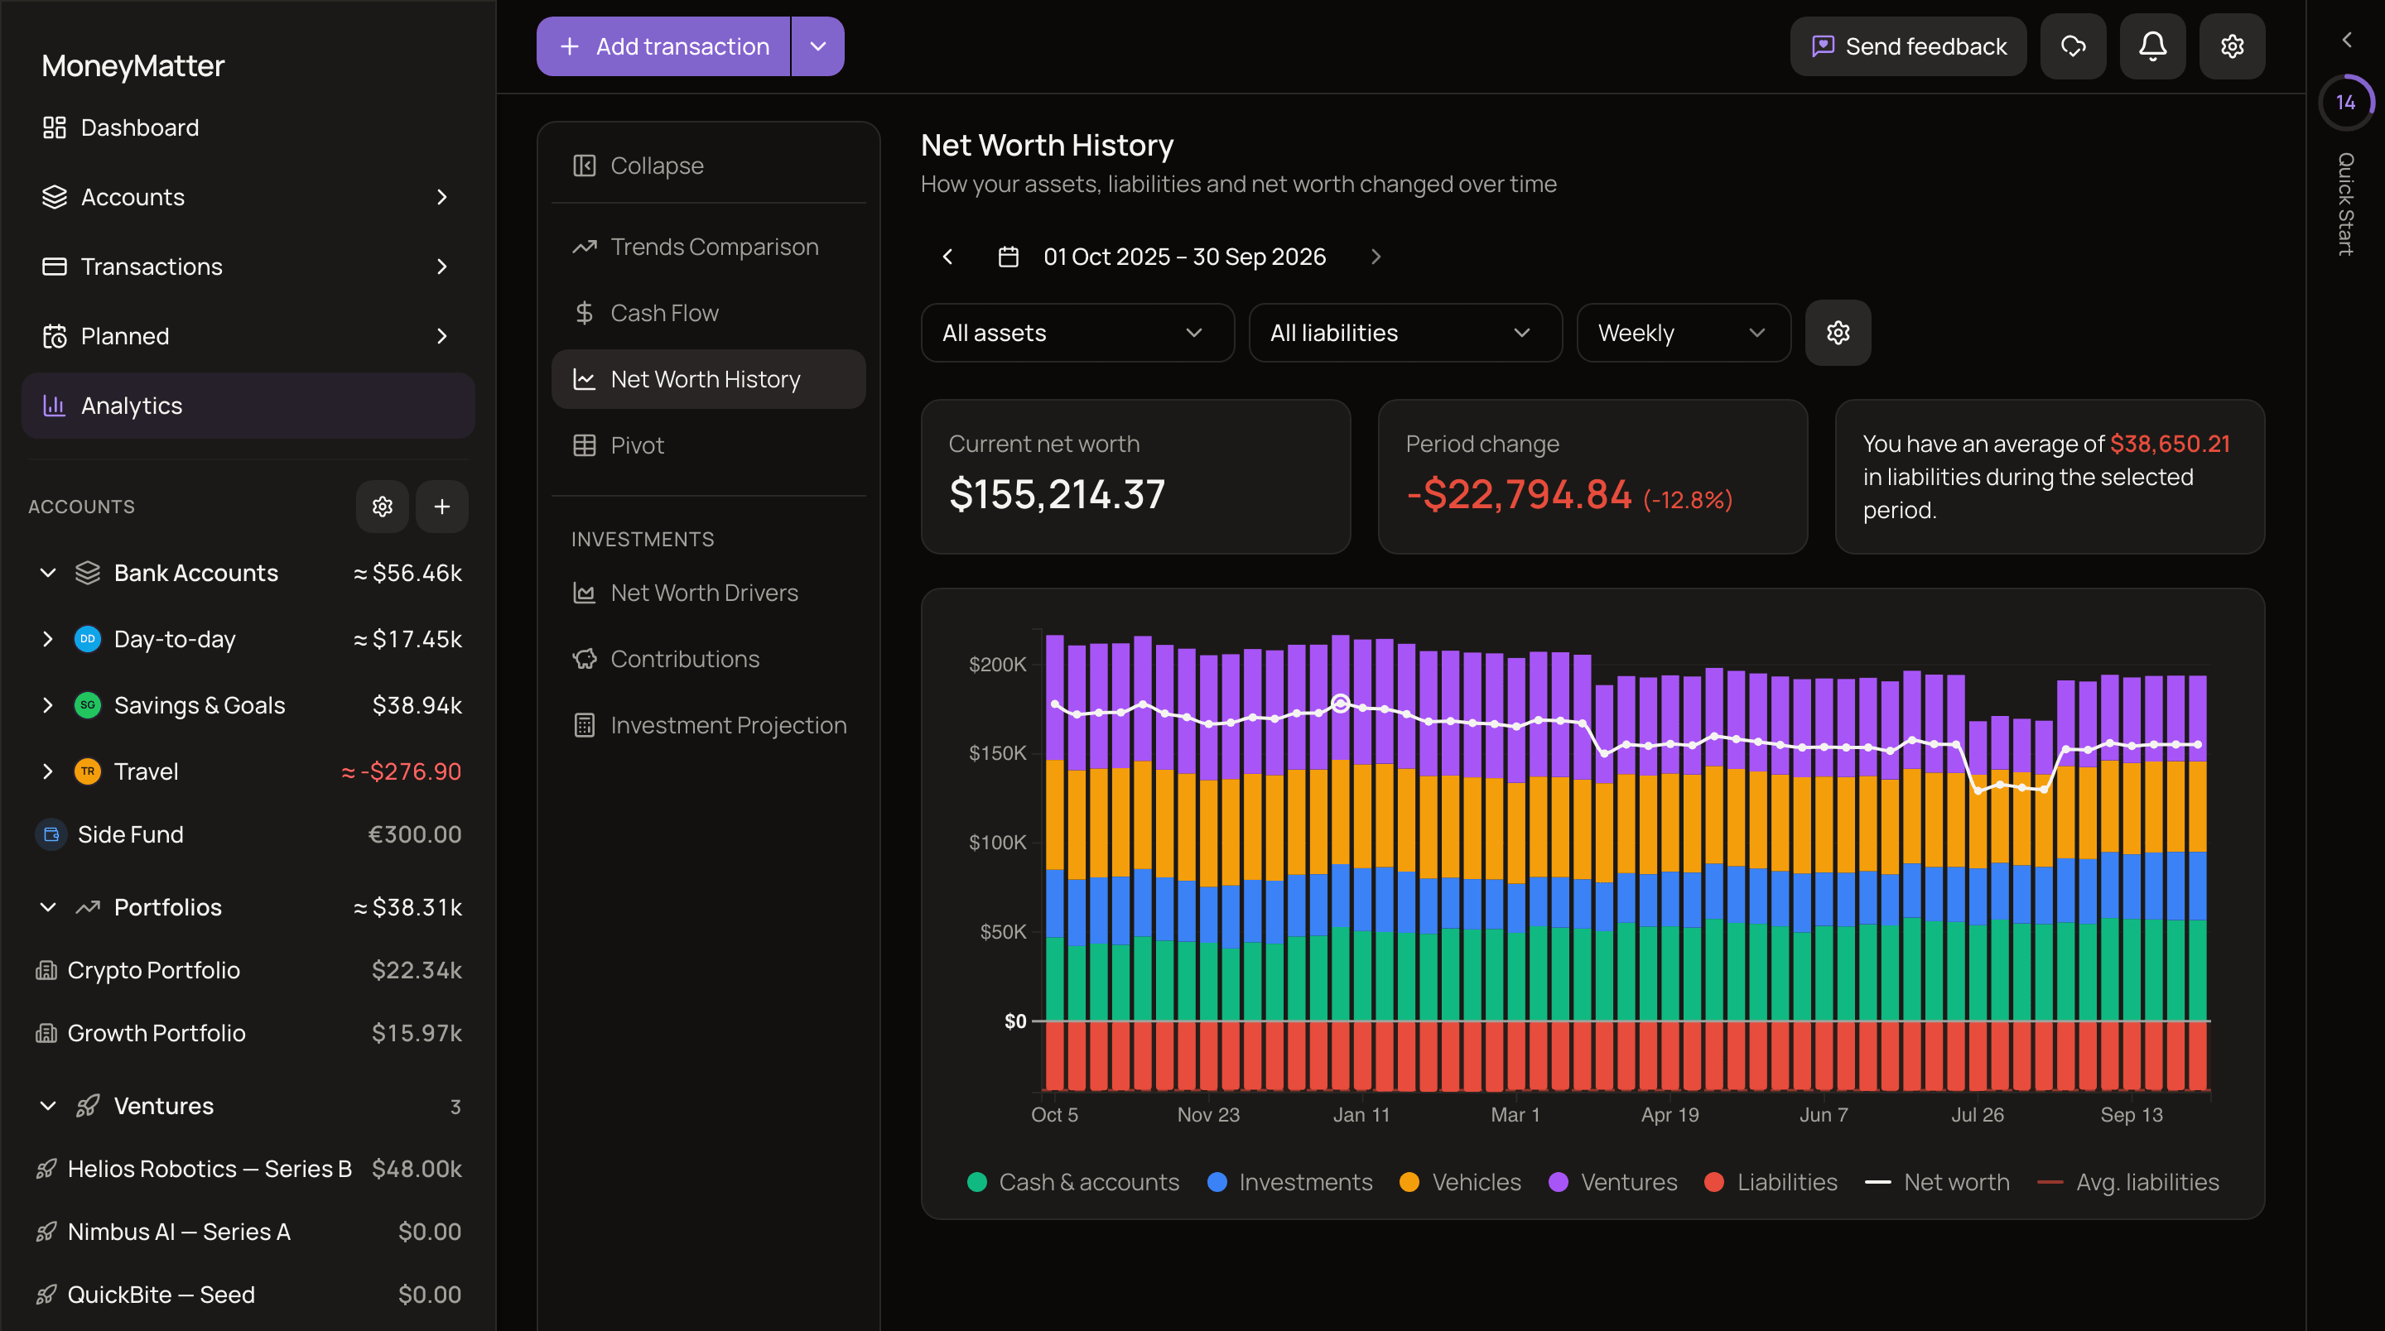Viewport: 2385px width, 1331px height.
Task: Click the Collapse panel icon
Action: point(584,166)
